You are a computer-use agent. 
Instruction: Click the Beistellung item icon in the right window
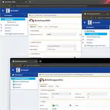(x=85, y=31)
